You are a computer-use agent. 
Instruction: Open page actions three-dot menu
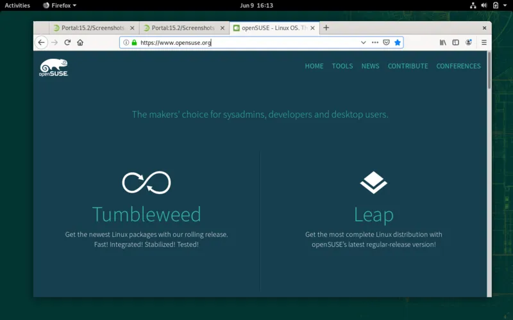click(375, 42)
